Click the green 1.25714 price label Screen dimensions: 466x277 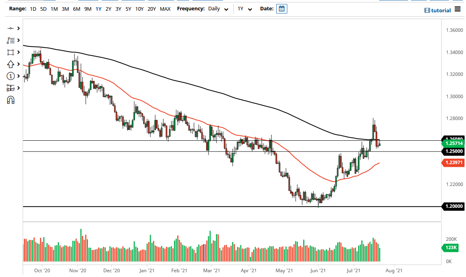453,143
